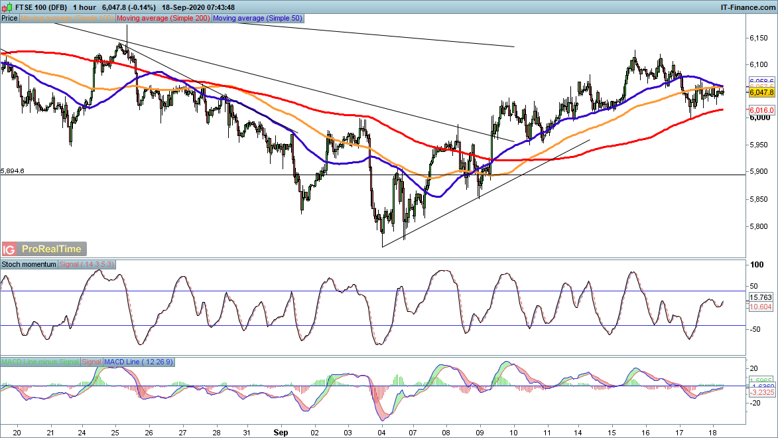Click the 5,800 price axis label
Viewport: 778px width, 438px height.
[759, 226]
